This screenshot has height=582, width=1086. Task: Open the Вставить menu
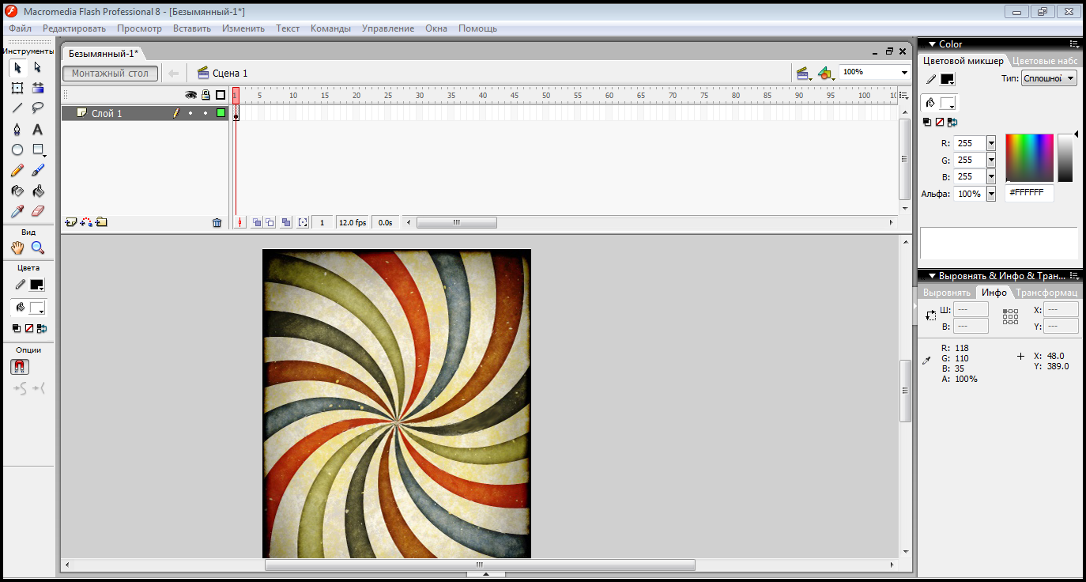click(x=192, y=28)
